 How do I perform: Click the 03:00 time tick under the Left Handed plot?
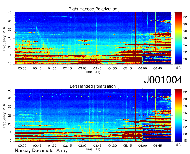point(82,146)
